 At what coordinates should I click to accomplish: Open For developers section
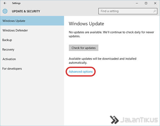pyautogui.click(x=32, y=69)
